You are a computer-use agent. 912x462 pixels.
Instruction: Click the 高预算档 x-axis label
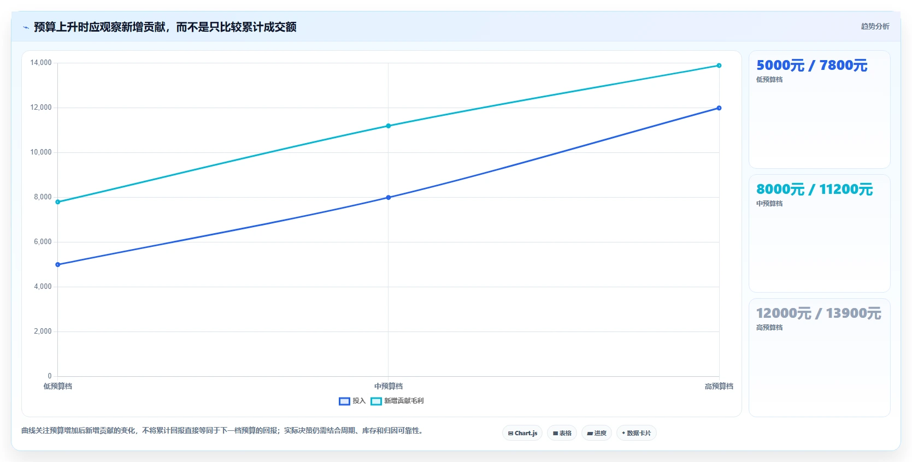719,386
